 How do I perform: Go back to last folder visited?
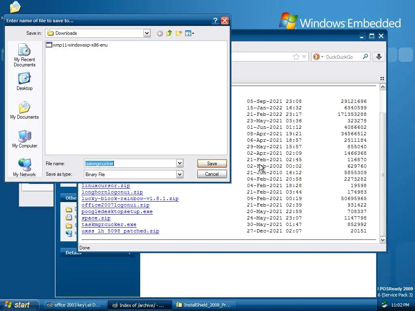pyautogui.click(x=160, y=33)
